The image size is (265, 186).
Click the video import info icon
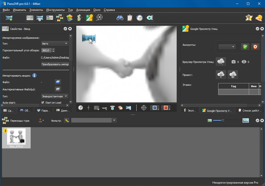(x=34, y=76)
